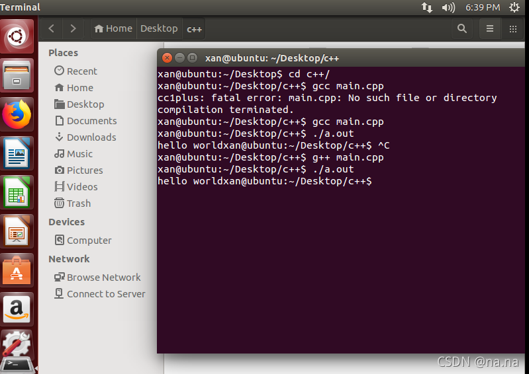
Task: Switch to grid view in file manager
Action: coord(513,28)
